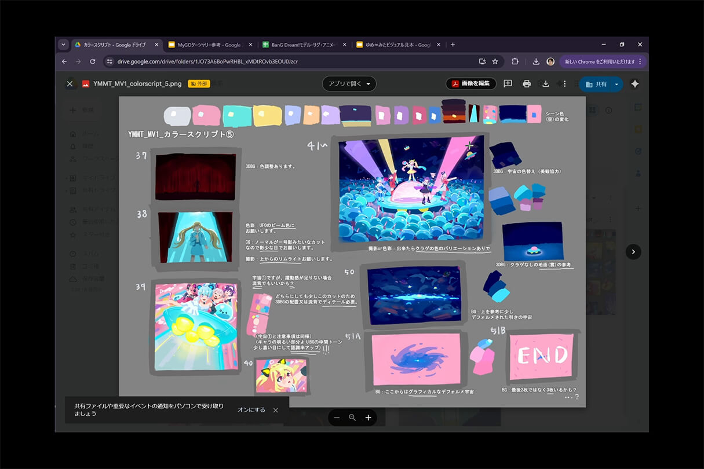Screen dimensions: 704x469
Task: Click the print icon in the preview toolbar
Action: coord(527,84)
